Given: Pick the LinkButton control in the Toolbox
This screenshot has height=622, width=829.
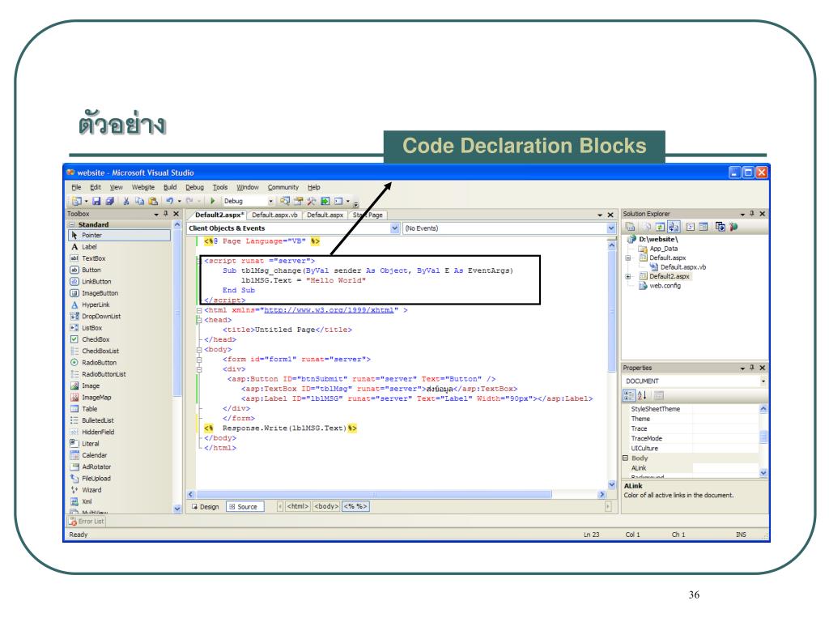Looking at the screenshot, I should point(96,282).
